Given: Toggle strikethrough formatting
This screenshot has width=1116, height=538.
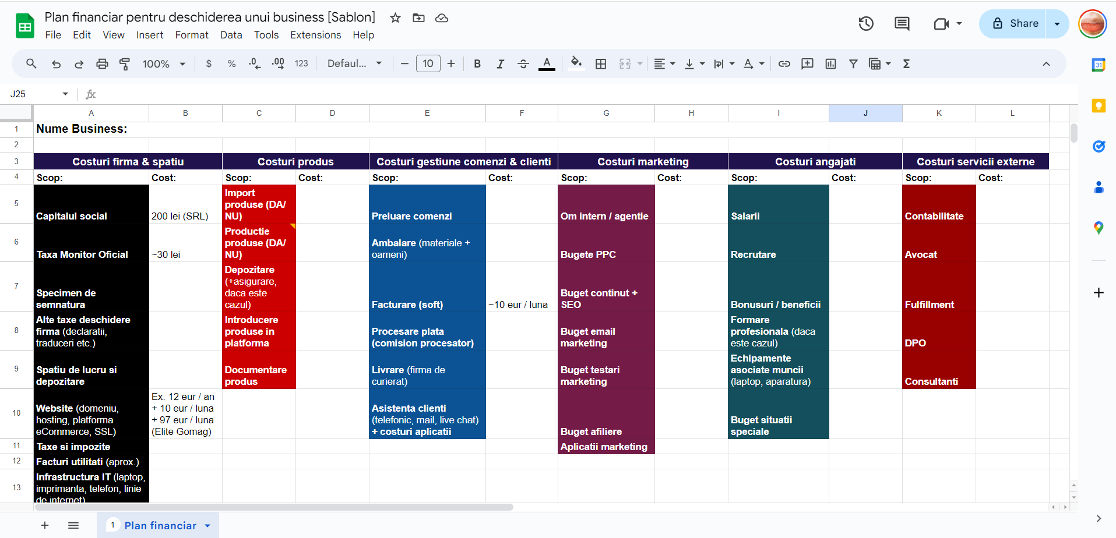Looking at the screenshot, I should coord(523,64).
